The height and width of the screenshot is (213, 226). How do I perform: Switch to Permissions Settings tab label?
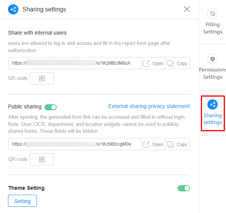pos(213,73)
